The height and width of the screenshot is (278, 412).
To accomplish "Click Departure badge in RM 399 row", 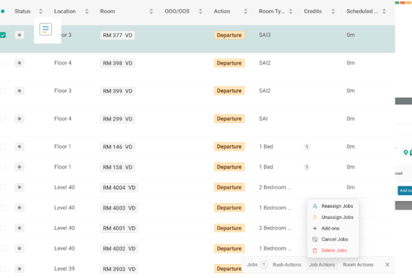I will (229, 90).
